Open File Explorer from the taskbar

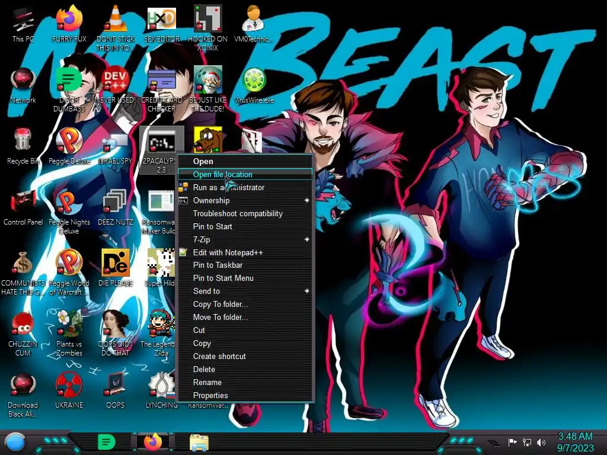[199, 442]
